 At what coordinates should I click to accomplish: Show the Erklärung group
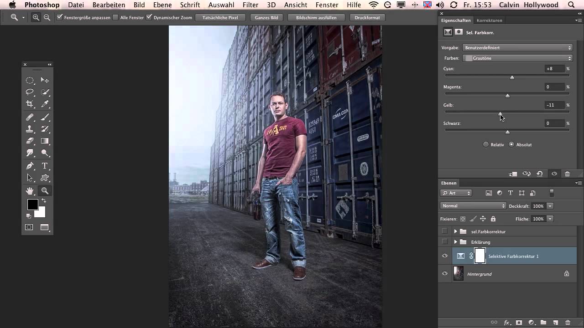point(445,242)
